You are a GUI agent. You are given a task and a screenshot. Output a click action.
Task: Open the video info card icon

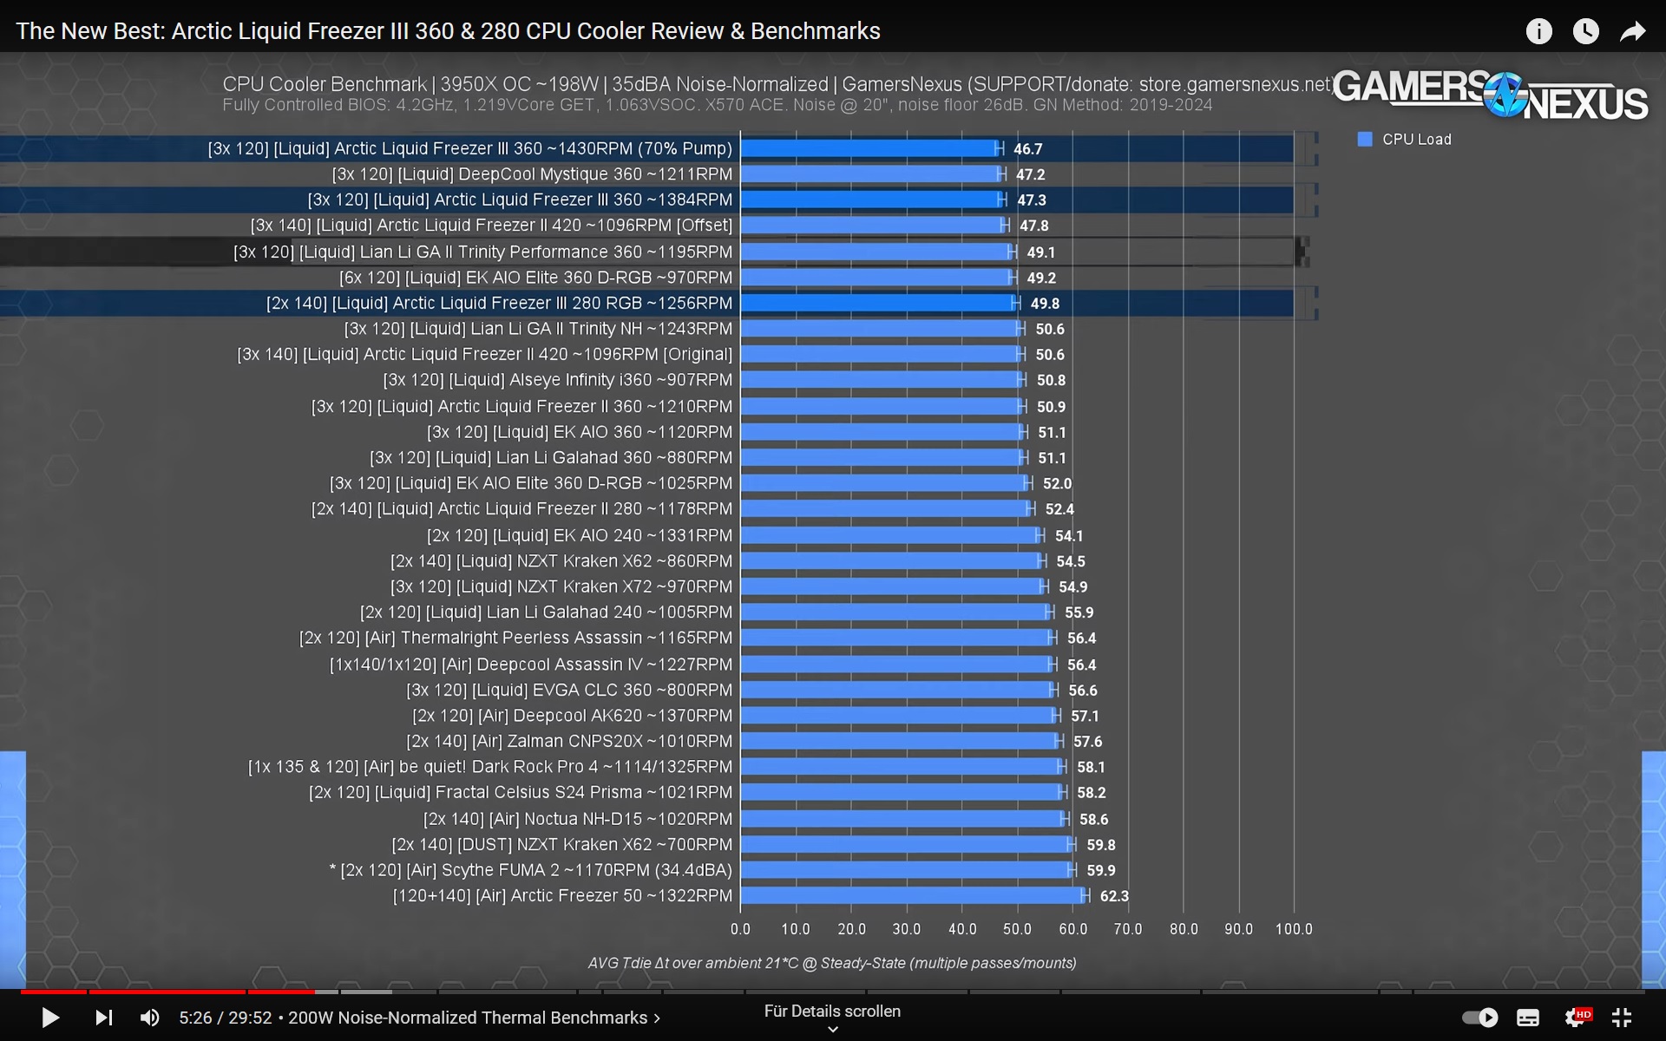(x=1538, y=31)
